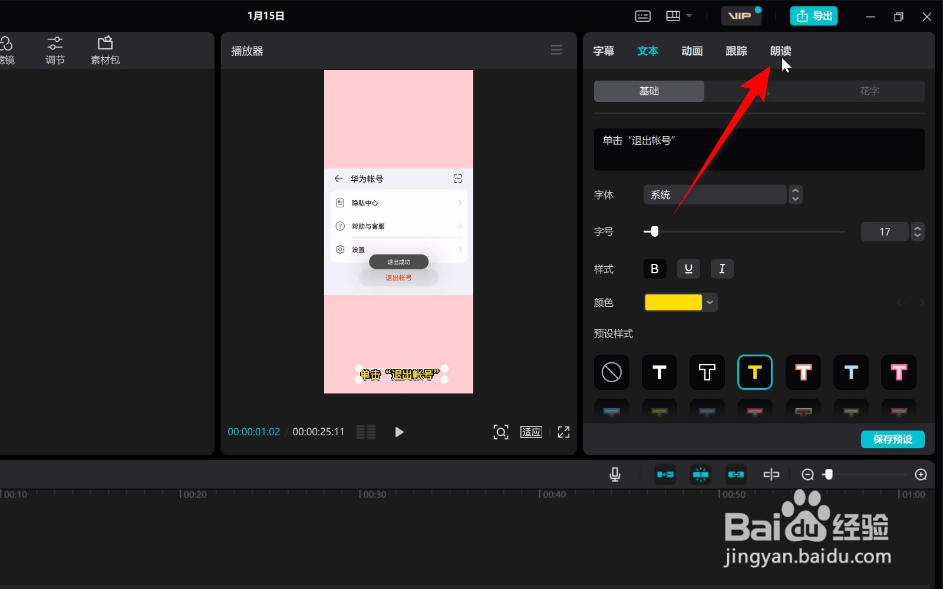The height and width of the screenshot is (589, 943).
Task: Click the 00:30 mark on timeline ruler
Action: pyautogui.click(x=373, y=495)
